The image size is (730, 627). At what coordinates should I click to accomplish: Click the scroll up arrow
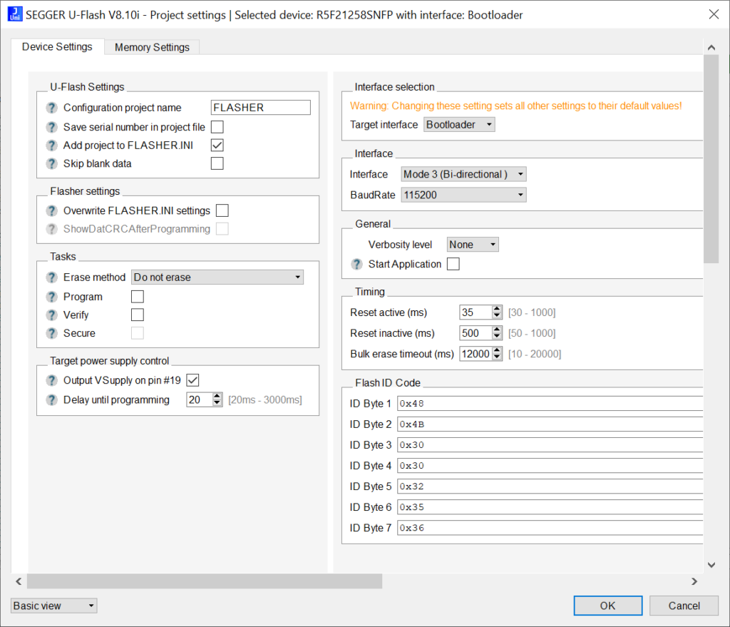(x=711, y=47)
